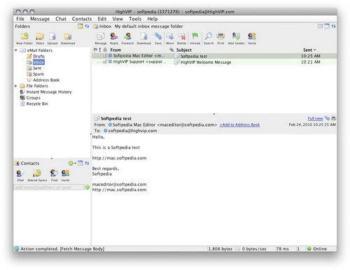
Task: Sort messages by Sent column
Action: [309, 50]
